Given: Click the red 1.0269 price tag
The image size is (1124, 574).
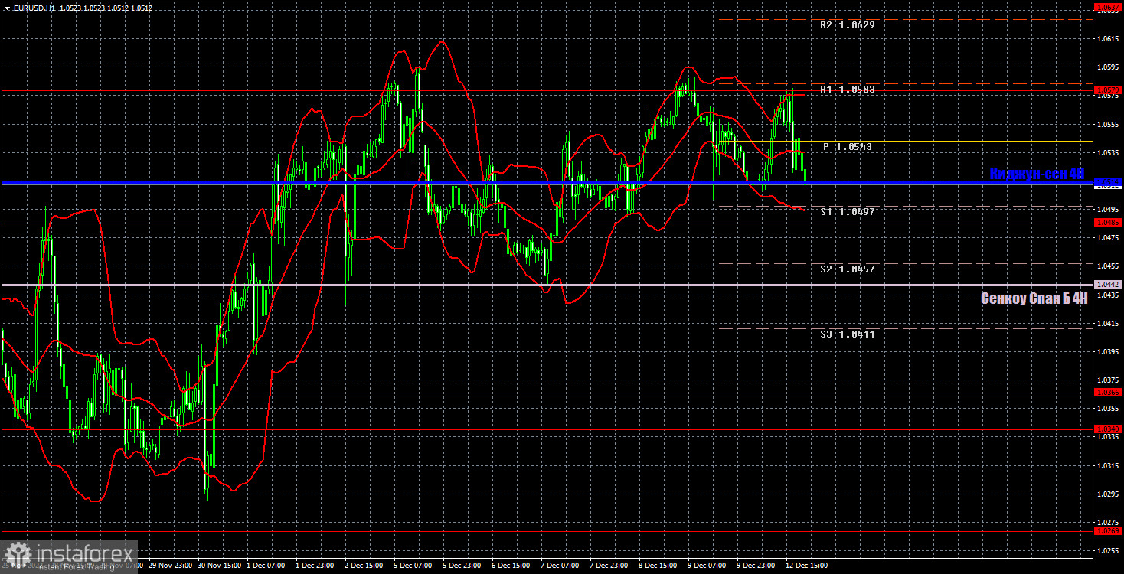Looking at the screenshot, I should 1108,530.
